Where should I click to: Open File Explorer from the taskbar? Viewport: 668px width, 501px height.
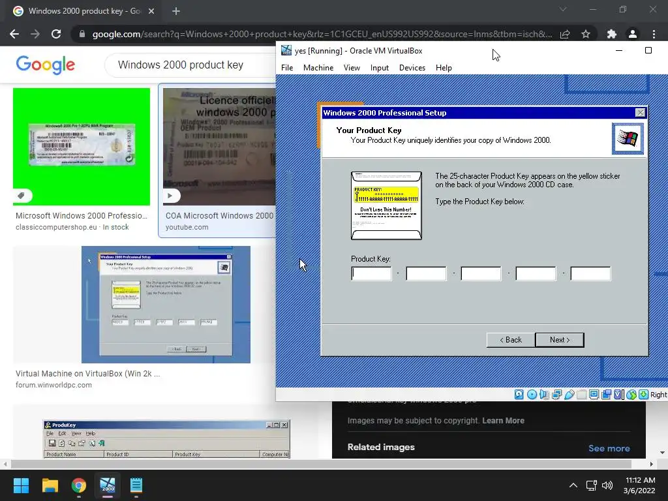50,485
